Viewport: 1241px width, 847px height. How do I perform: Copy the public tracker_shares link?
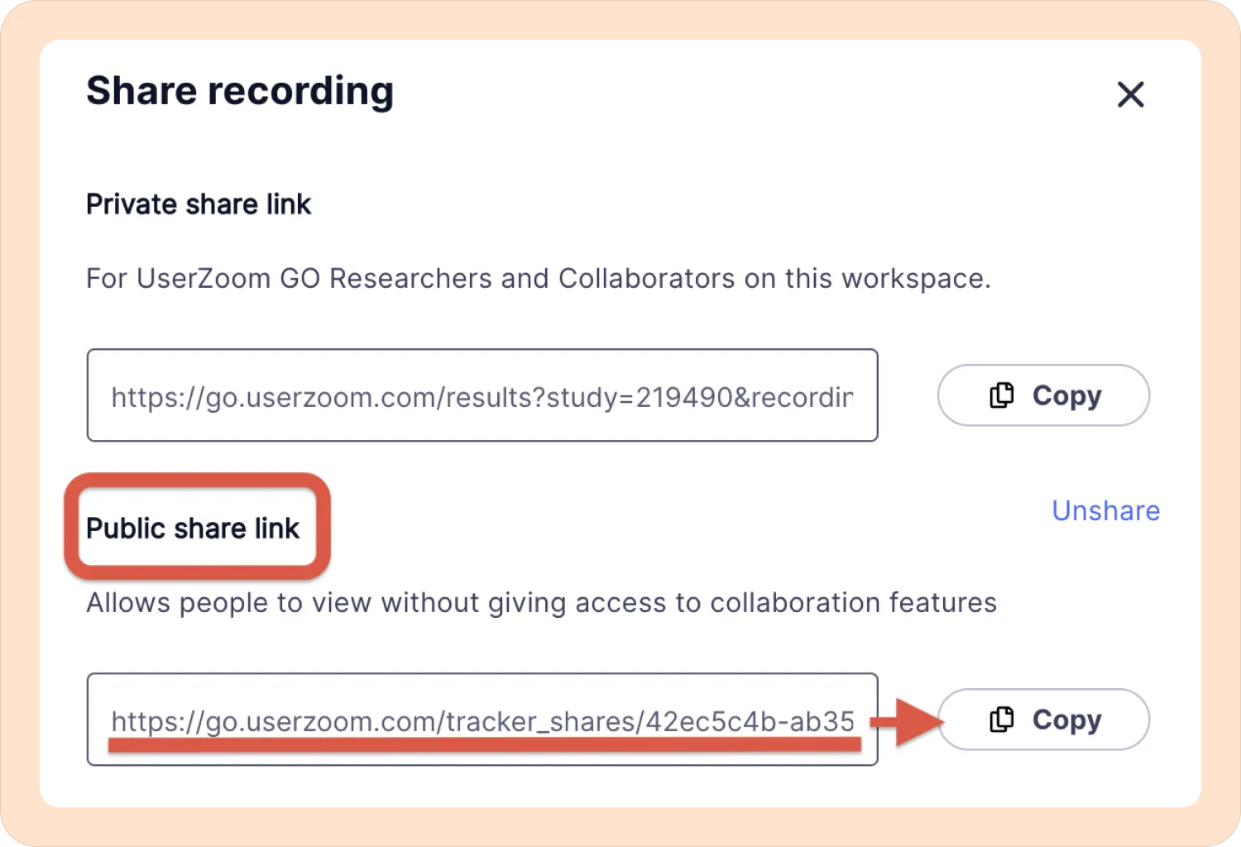click(1043, 720)
